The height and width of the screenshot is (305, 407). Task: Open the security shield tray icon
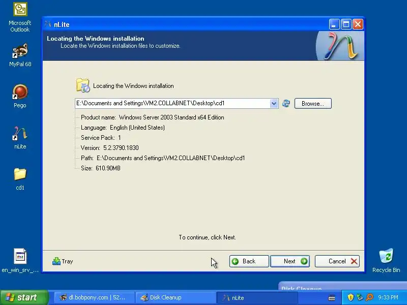pyautogui.click(x=351, y=297)
